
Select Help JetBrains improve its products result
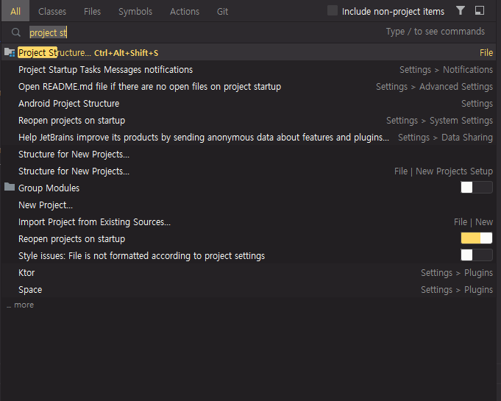click(x=249, y=138)
